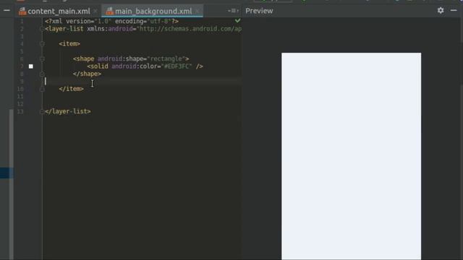Screen dimensions: 463x260
Task: Click the xmlns schema URL text
Action: tap(190, 29)
